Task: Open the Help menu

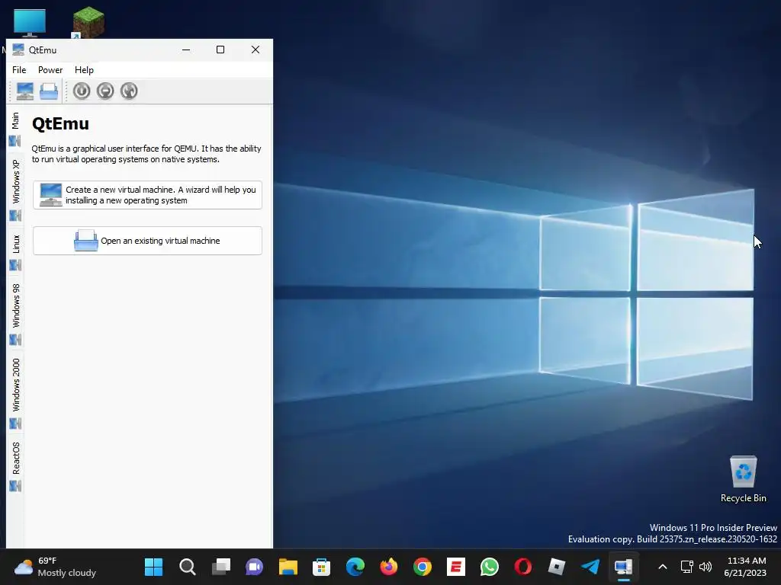Action: point(84,70)
